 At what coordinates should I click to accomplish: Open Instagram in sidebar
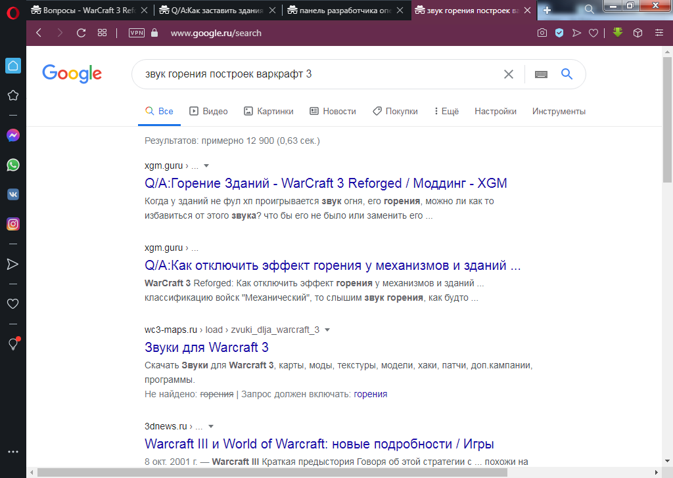click(x=13, y=224)
